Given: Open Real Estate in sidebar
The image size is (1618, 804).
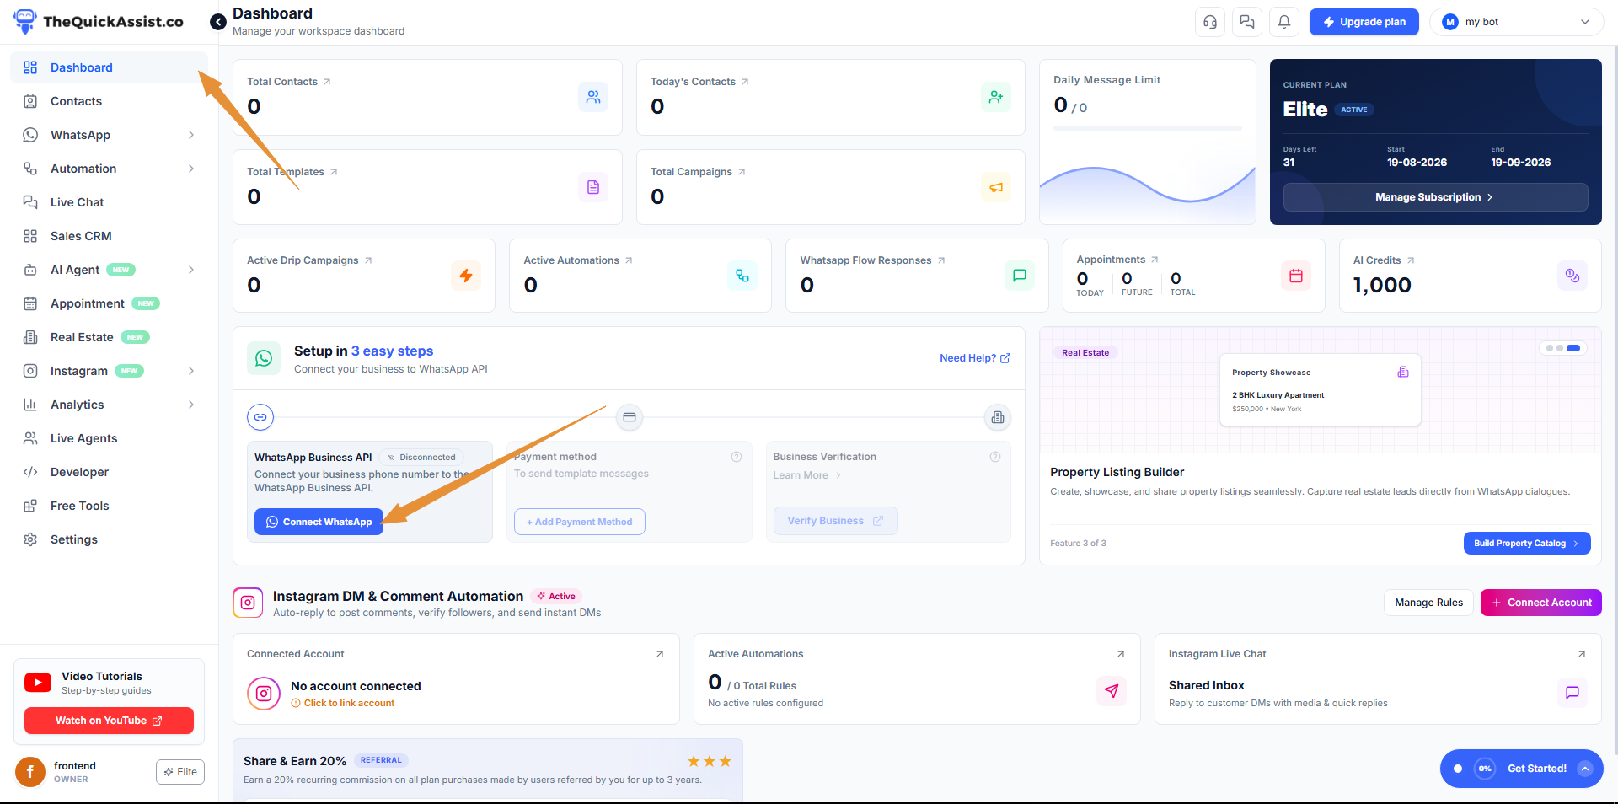Looking at the screenshot, I should [x=109, y=337].
